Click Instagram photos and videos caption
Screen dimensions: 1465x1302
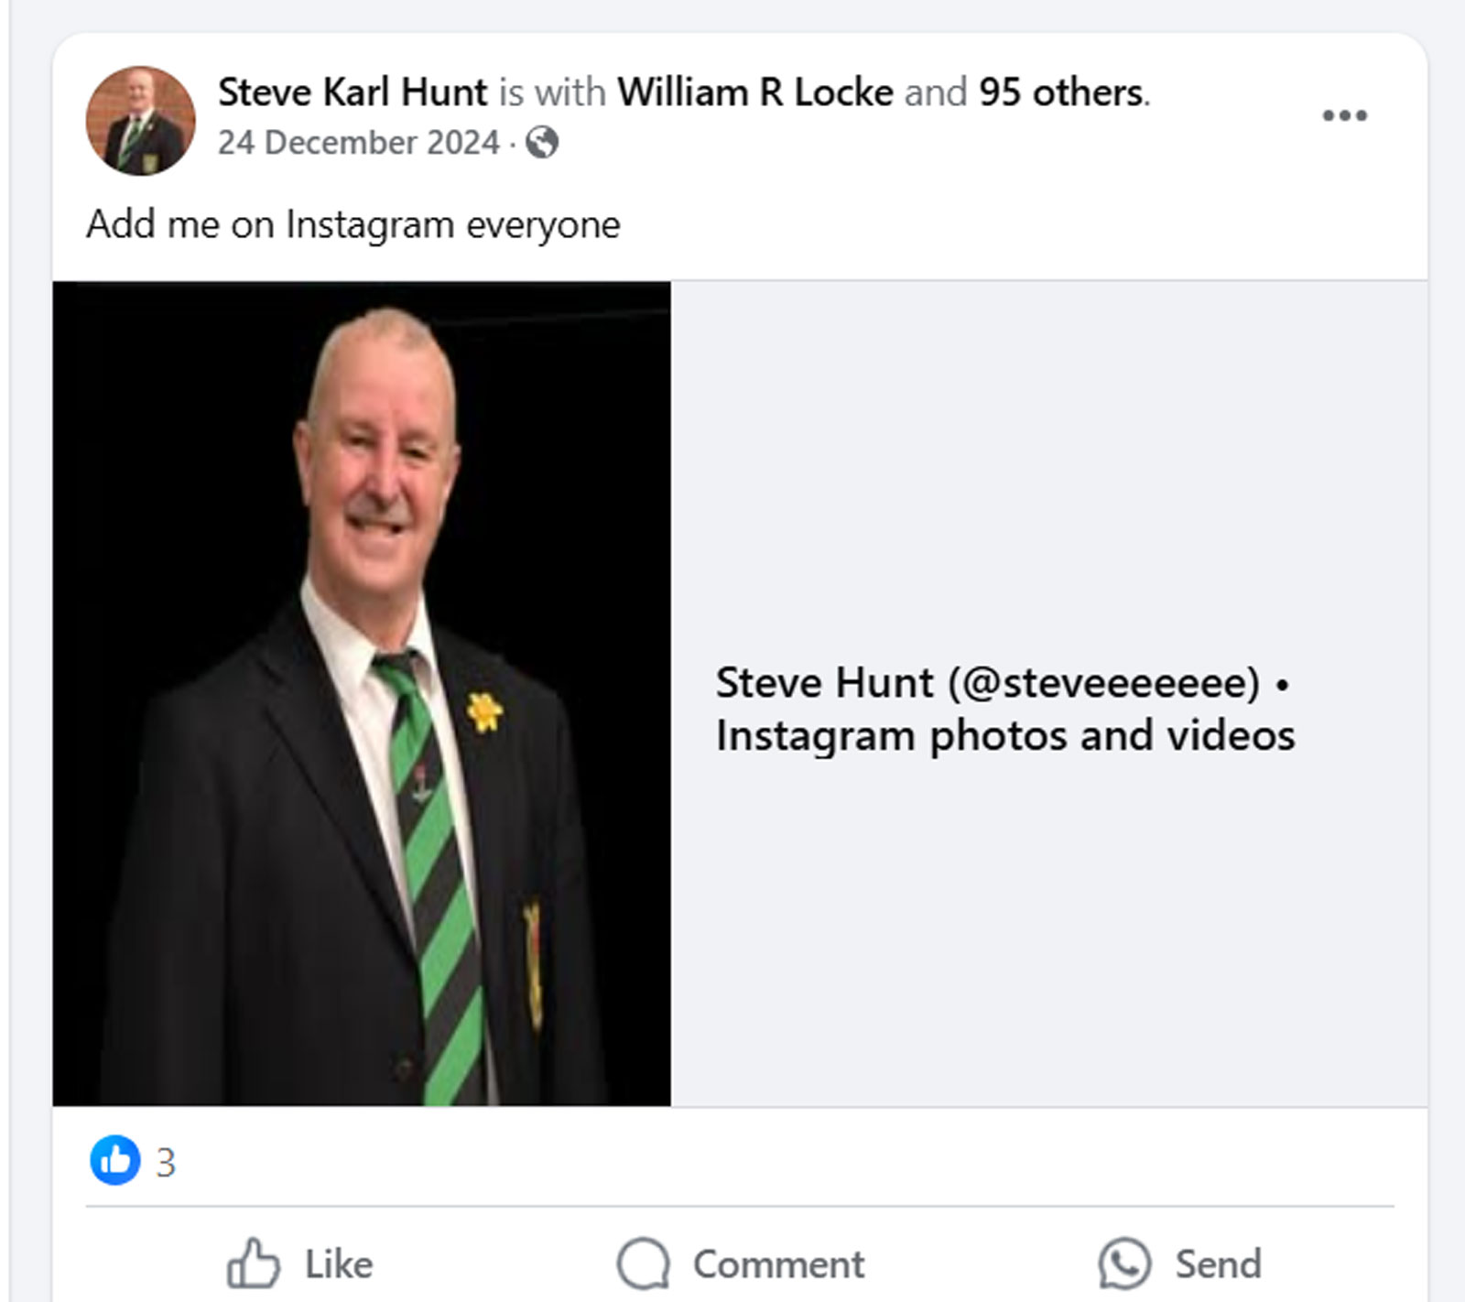coord(1005,735)
